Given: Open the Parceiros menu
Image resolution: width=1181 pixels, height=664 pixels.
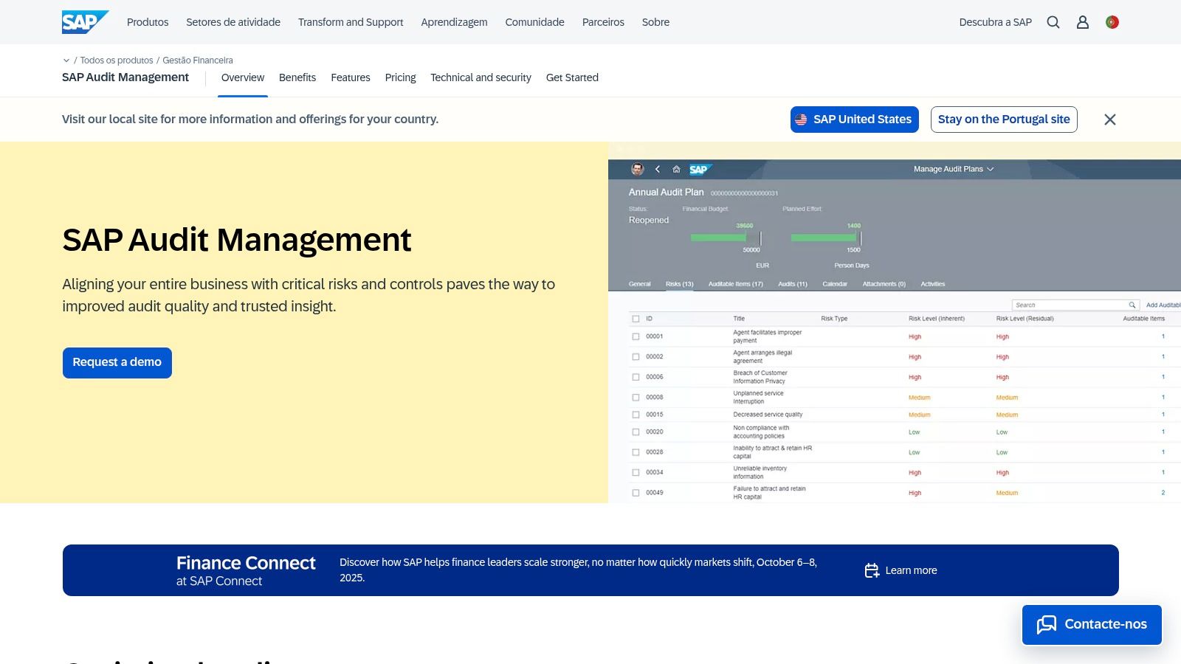Looking at the screenshot, I should point(603,22).
